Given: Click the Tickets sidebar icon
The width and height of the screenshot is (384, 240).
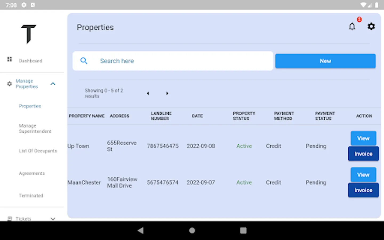Looking at the screenshot, I should click(10, 219).
